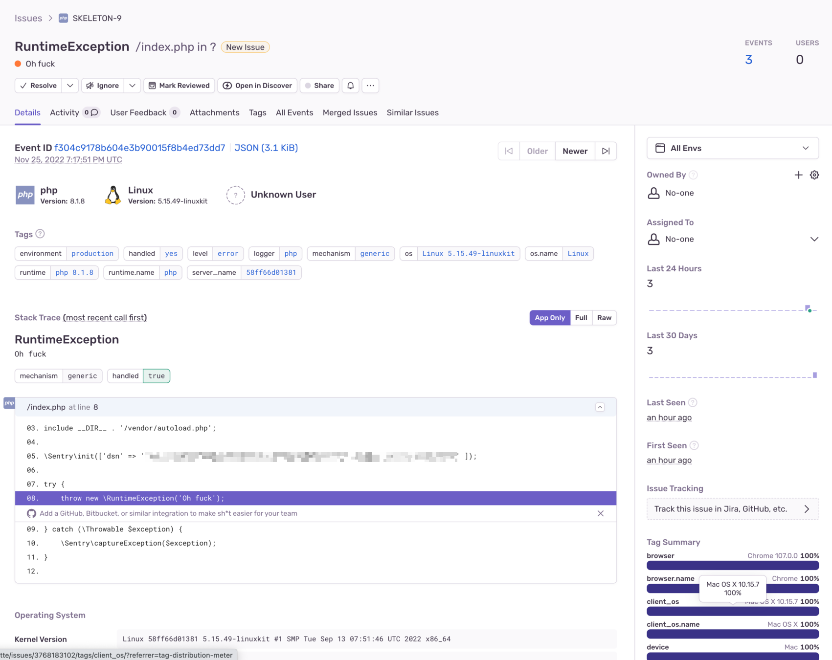Go to Issues breadcrumb link
The height and width of the screenshot is (660, 832).
tap(28, 18)
